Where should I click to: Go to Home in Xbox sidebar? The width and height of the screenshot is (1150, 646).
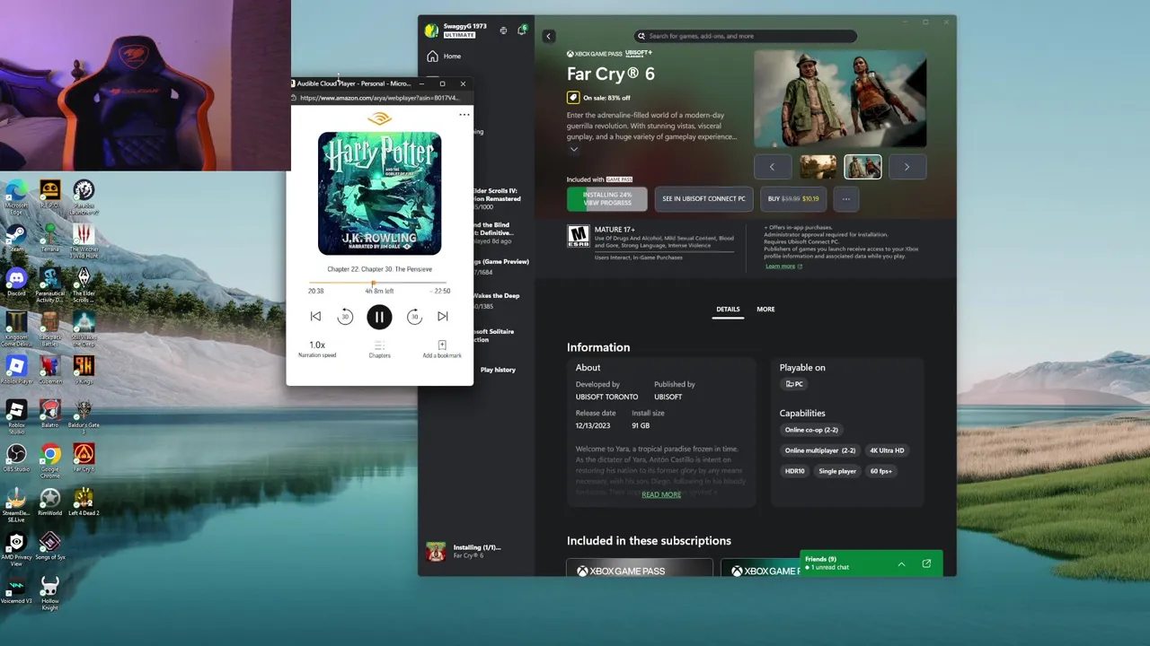pos(444,57)
